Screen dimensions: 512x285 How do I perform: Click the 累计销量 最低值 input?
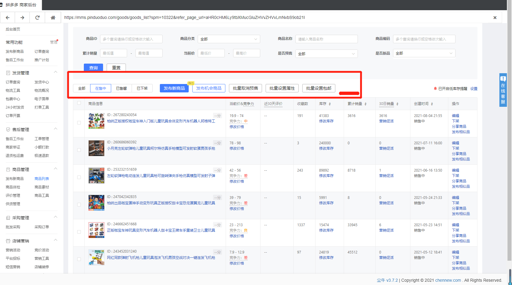(114, 53)
